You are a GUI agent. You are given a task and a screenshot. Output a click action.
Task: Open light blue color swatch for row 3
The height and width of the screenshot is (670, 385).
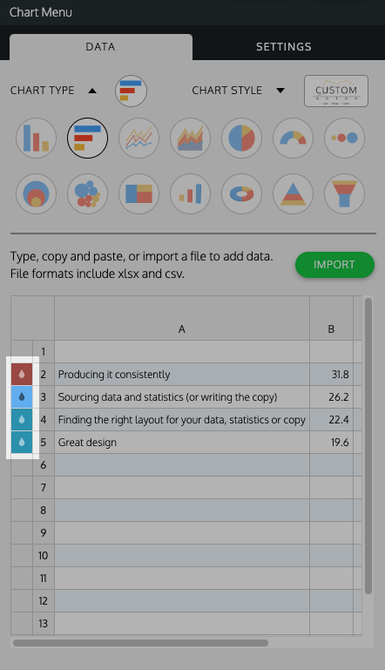click(22, 397)
